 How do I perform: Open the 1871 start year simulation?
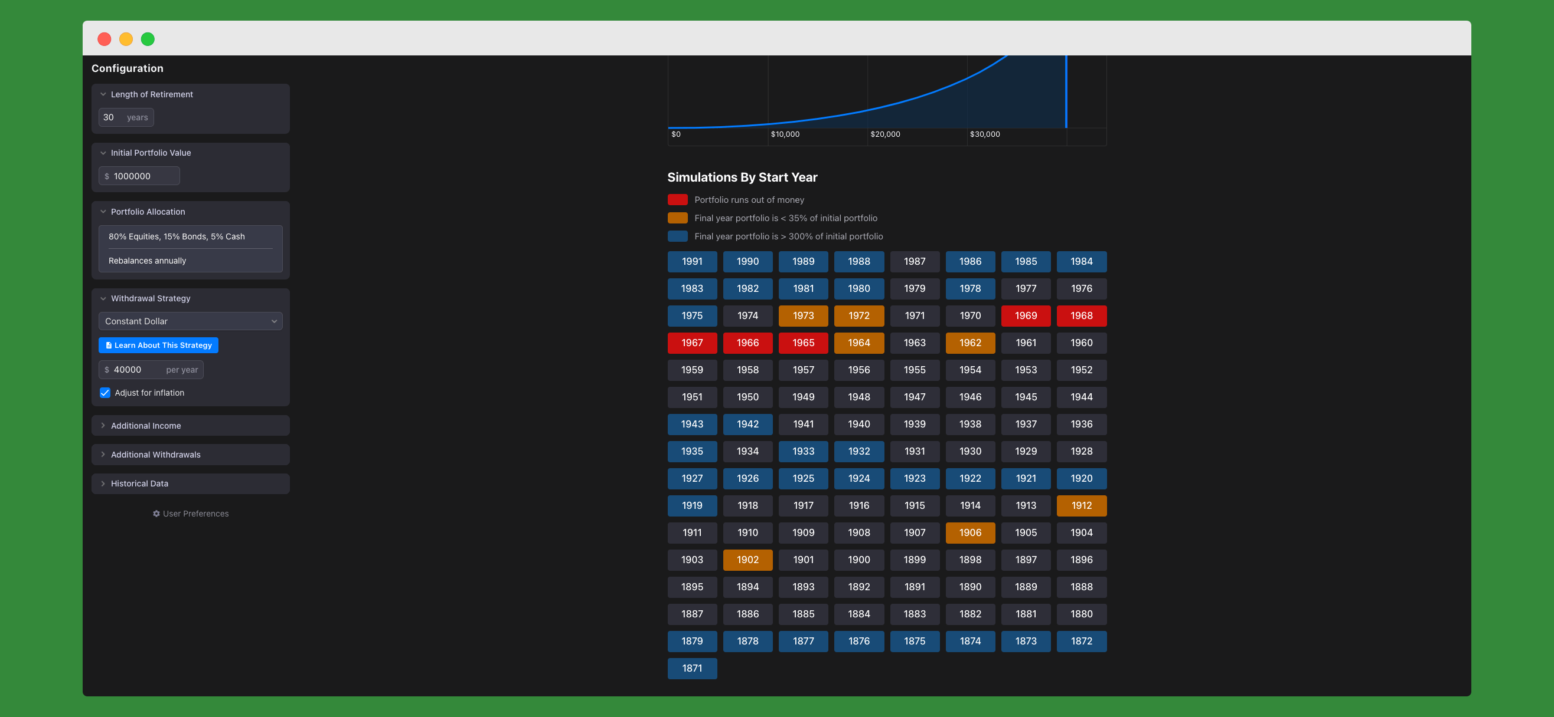[x=692, y=667]
